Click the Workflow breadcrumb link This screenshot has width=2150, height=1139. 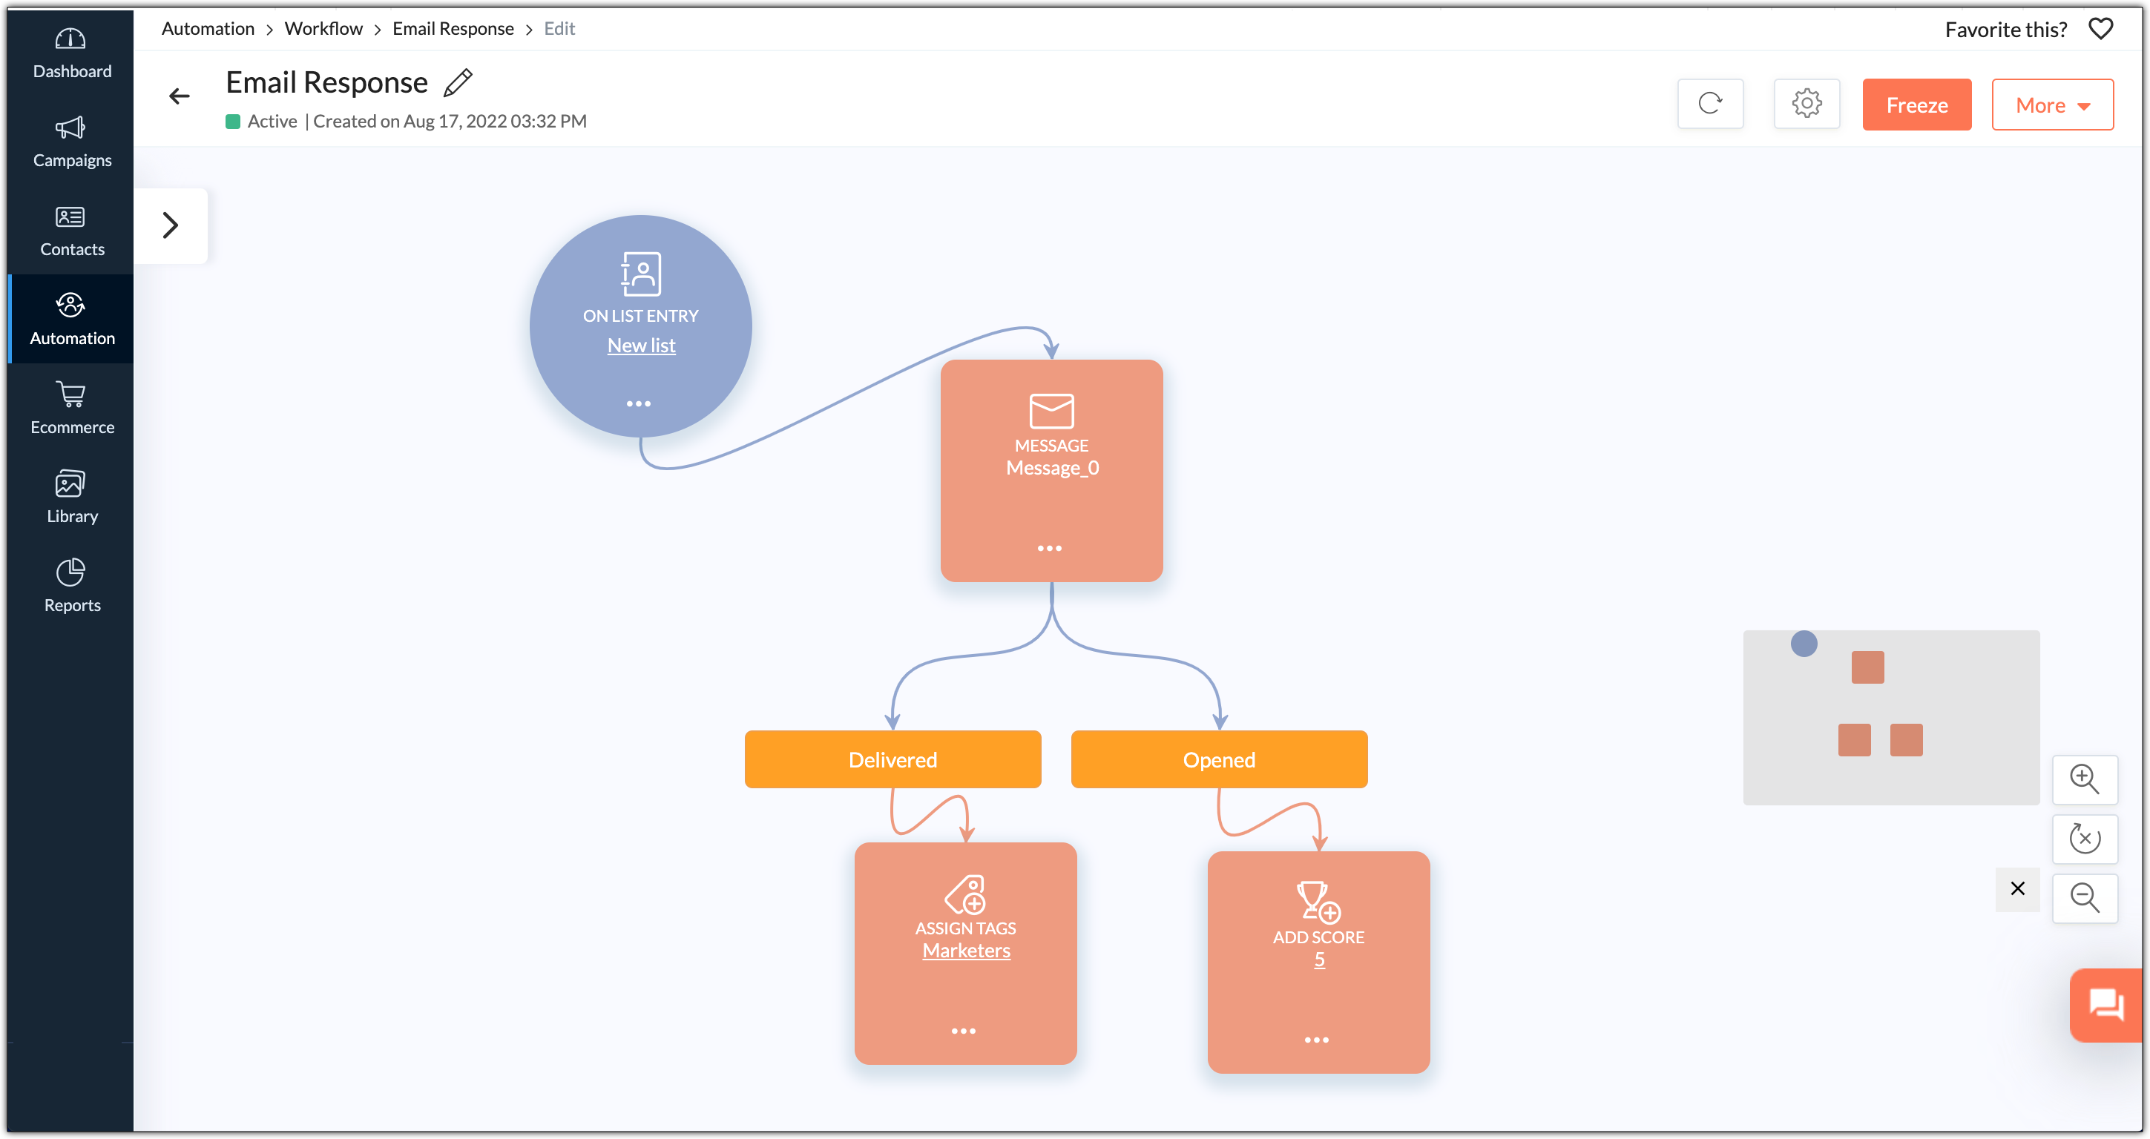pos(323,29)
